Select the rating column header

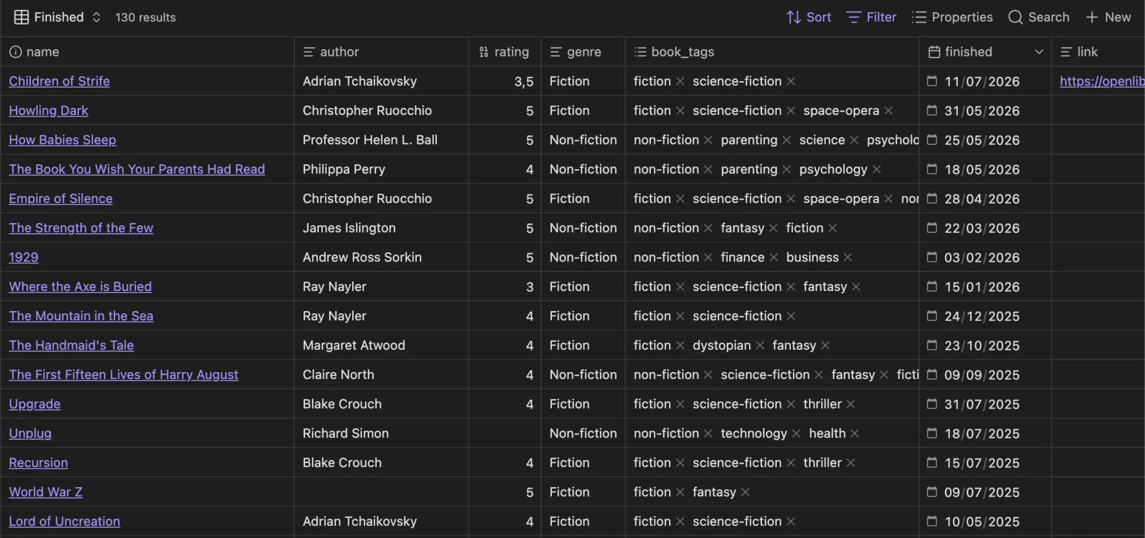click(x=505, y=52)
